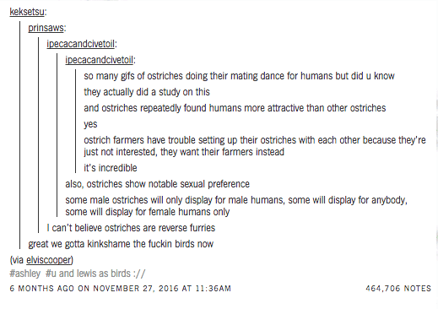The image size is (438, 309).
Task: Click the paragraph about male ostriches displaying
Action: (x=236, y=206)
